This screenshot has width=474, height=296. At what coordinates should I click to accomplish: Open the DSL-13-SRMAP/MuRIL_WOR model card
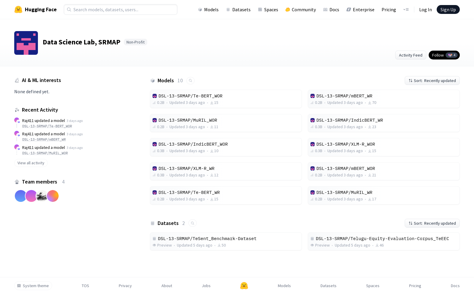click(226, 123)
